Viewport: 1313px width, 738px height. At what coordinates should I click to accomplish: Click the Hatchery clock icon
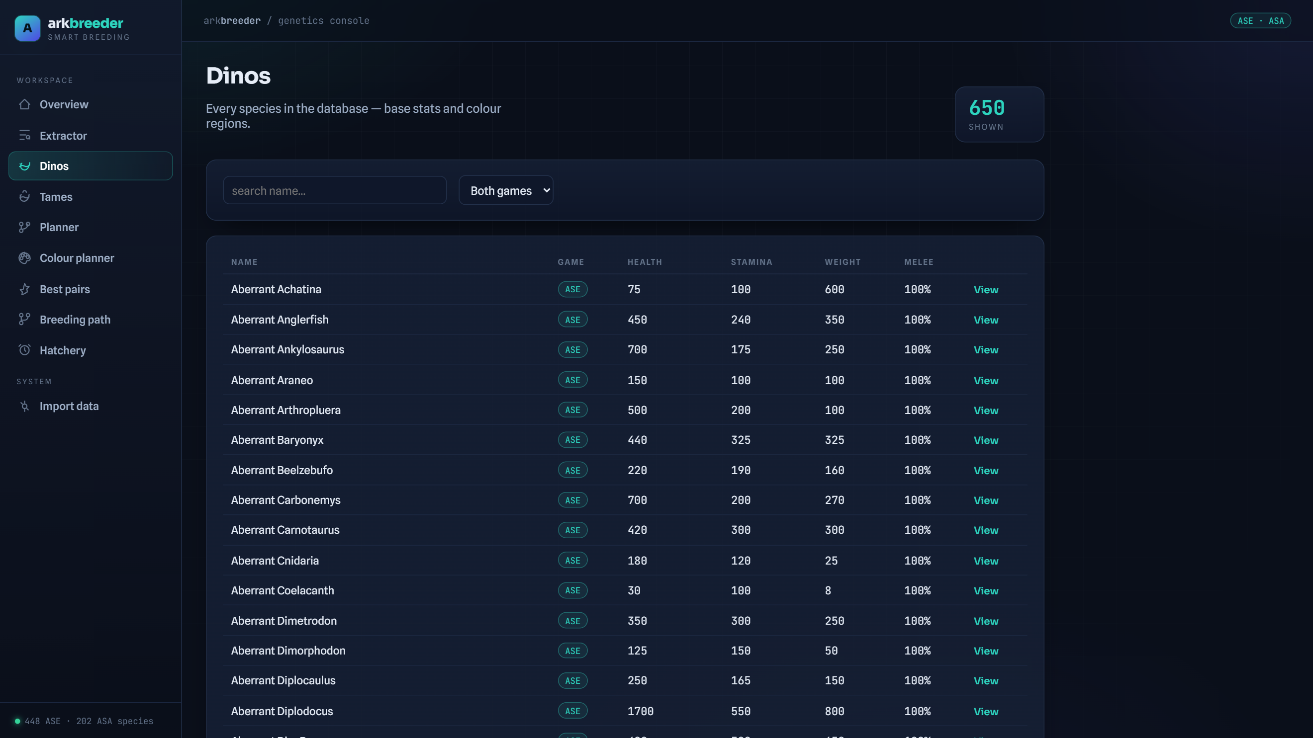[24, 350]
